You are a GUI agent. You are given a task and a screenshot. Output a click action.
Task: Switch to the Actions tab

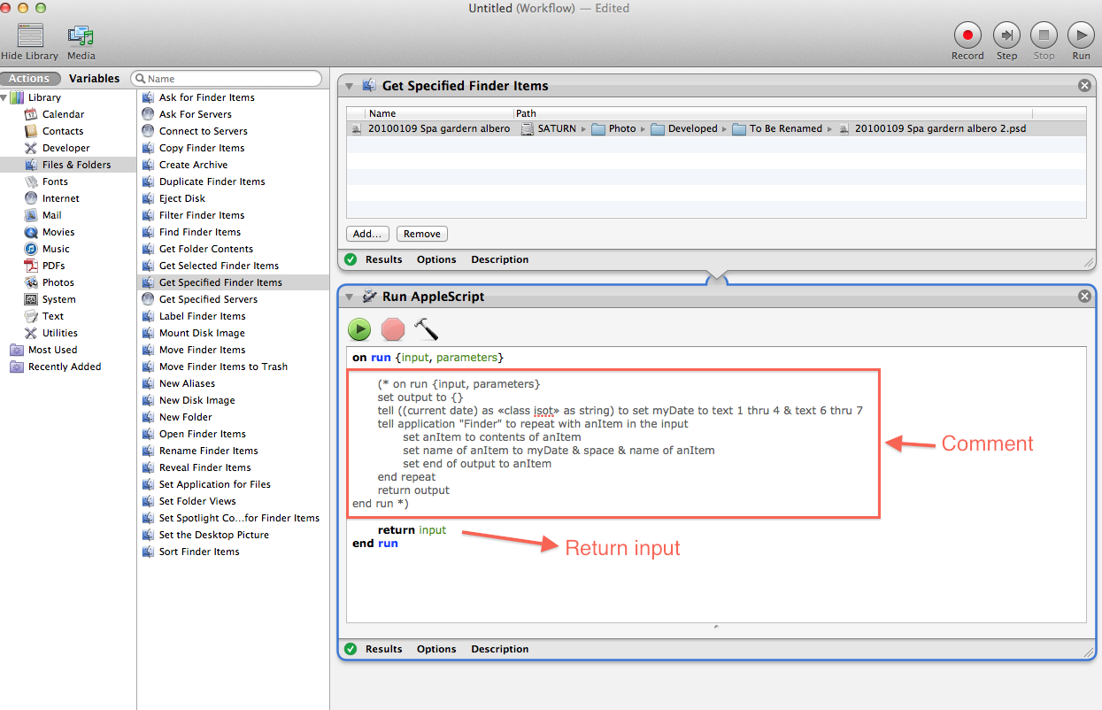30,79
